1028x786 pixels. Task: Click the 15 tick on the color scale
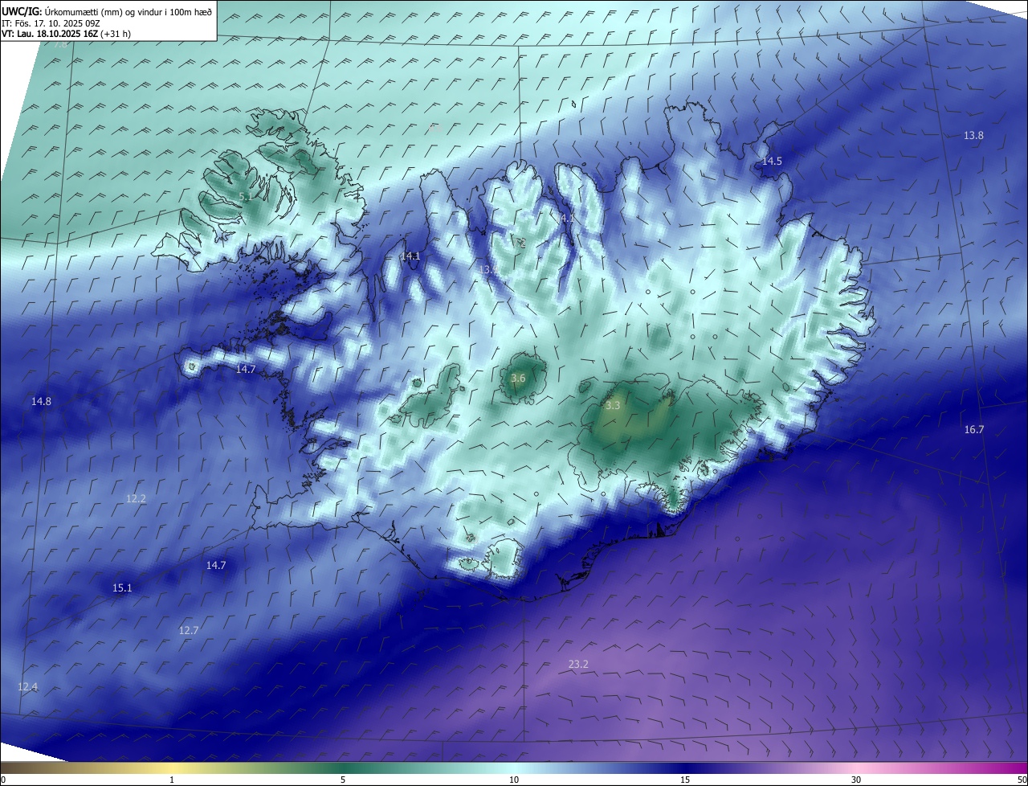point(685,780)
